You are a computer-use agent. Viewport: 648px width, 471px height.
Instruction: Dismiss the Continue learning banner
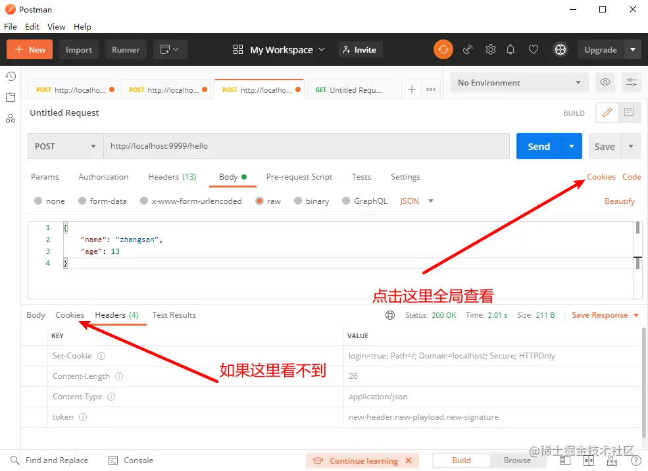[x=409, y=460]
